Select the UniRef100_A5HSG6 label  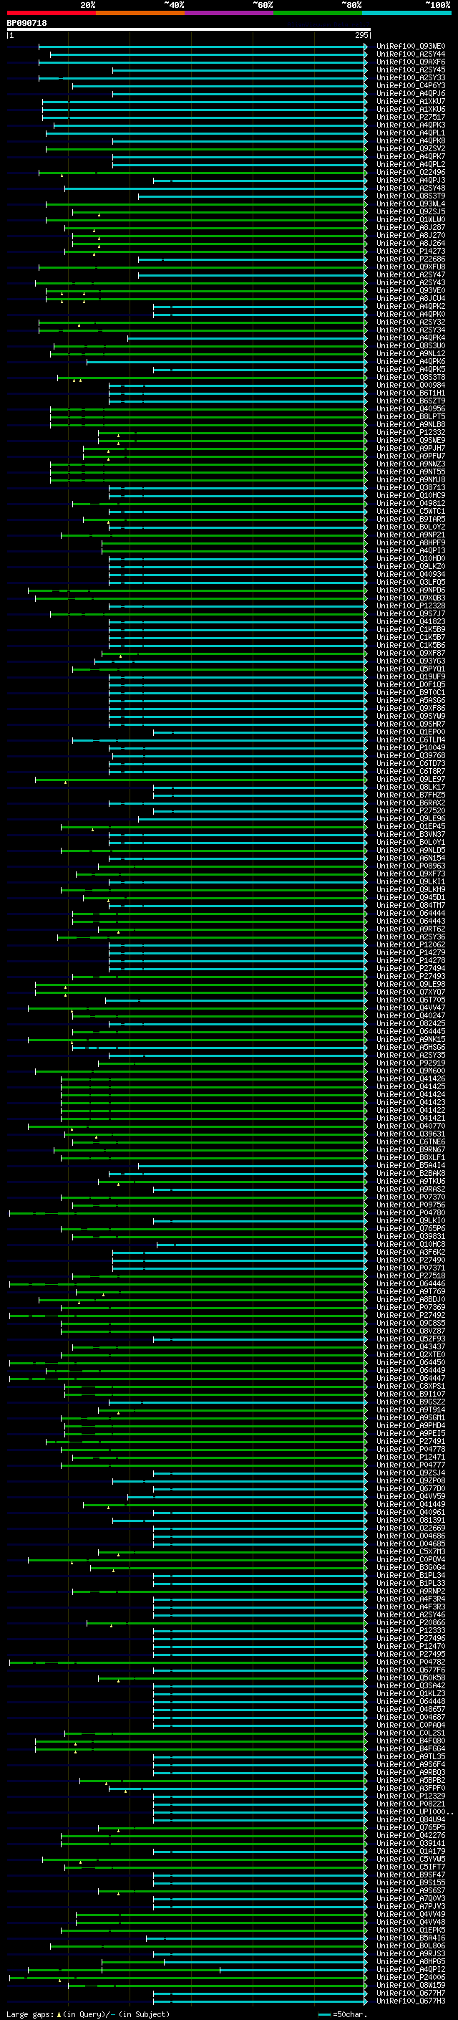pyautogui.click(x=411, y=1047)
